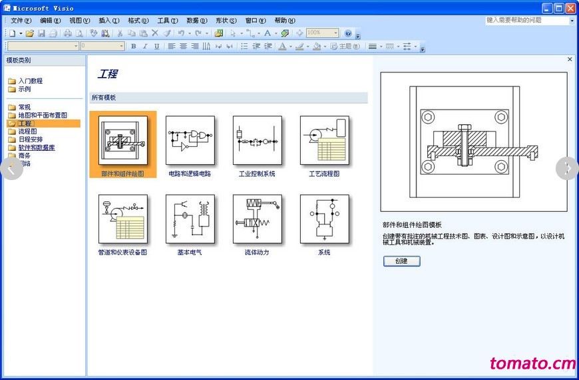Select the 系统 template thumbnail

pyautogui.click(x=325, y=219)
